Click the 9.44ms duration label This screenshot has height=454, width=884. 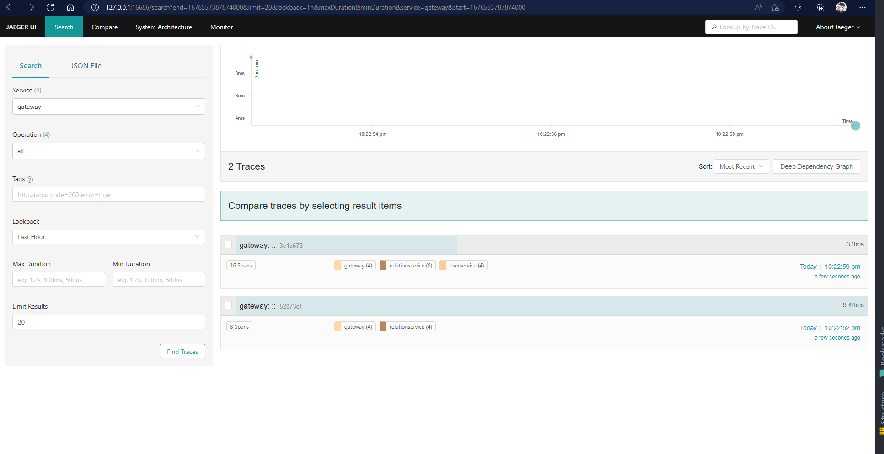point(853,305)
